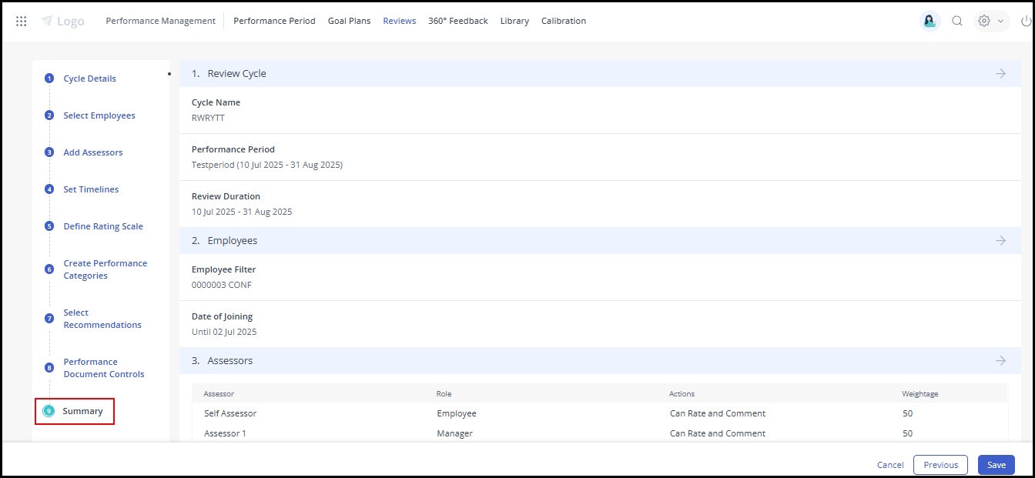Open Performance Management module
The width and height of the screenshot is (1035, 478).
pyautogui.click(x=160, y=21)
